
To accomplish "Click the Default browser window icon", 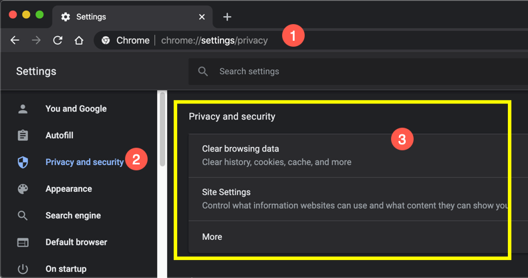I will coord(23,243).
